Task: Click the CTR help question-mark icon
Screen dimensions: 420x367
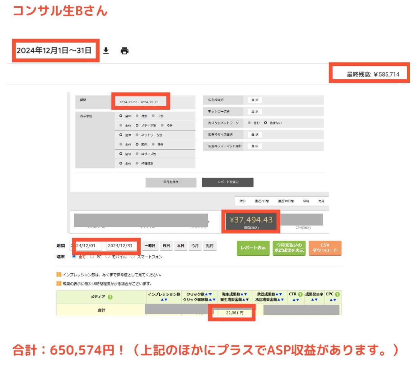Action: [x=300, y=294]
